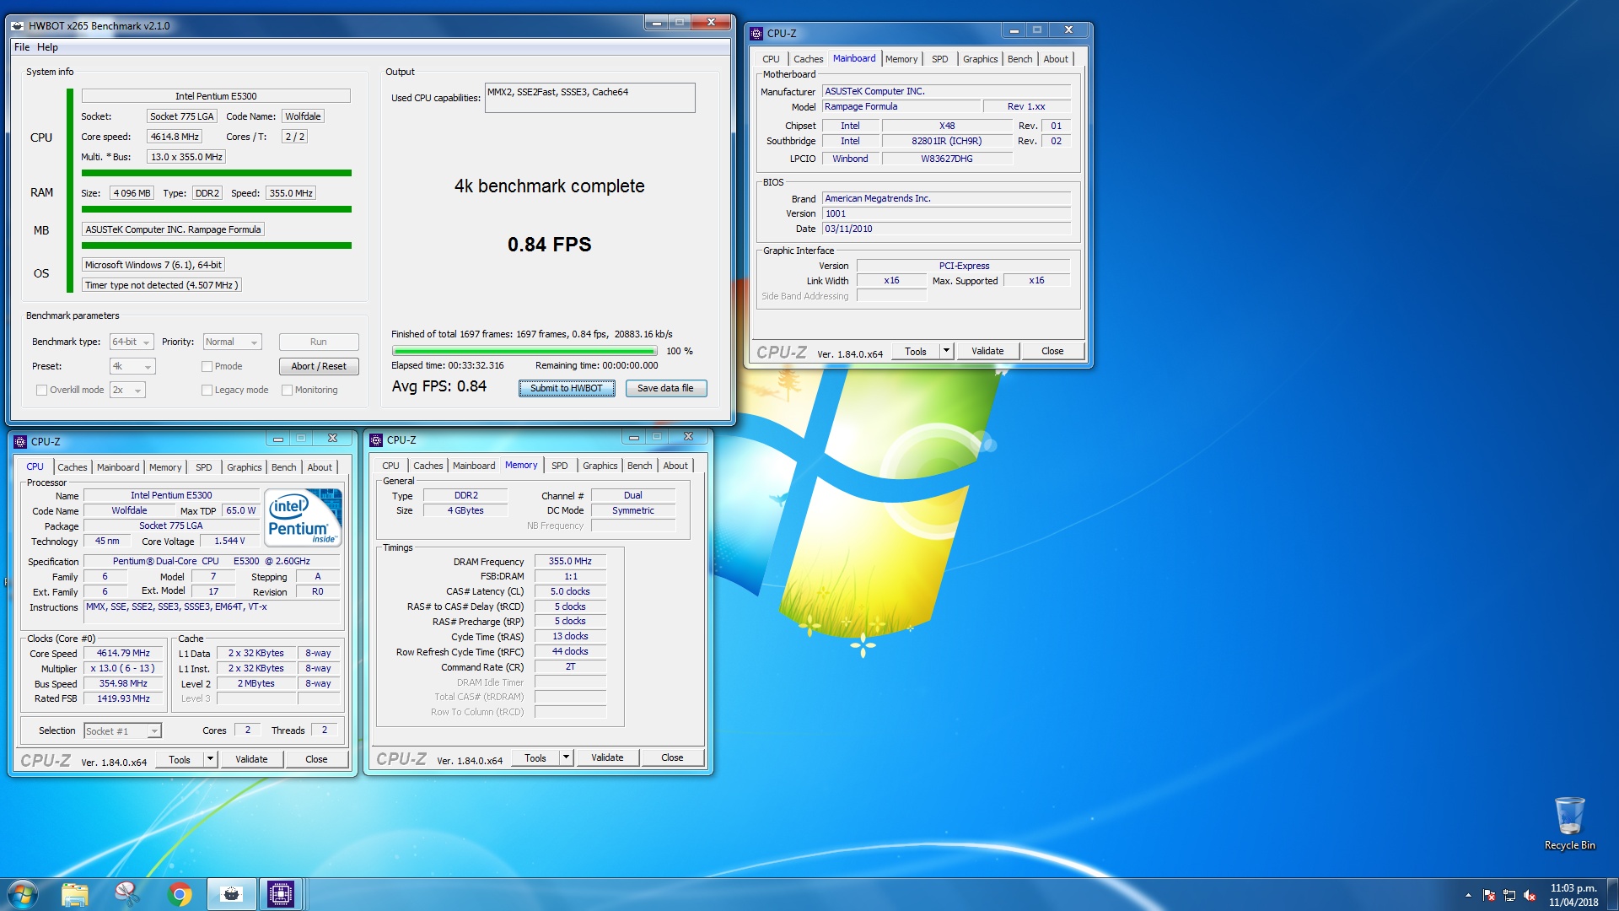Click the CAS# Latency 5.0 clocks value
The image size is (1619, 911).
coord(570,591)
